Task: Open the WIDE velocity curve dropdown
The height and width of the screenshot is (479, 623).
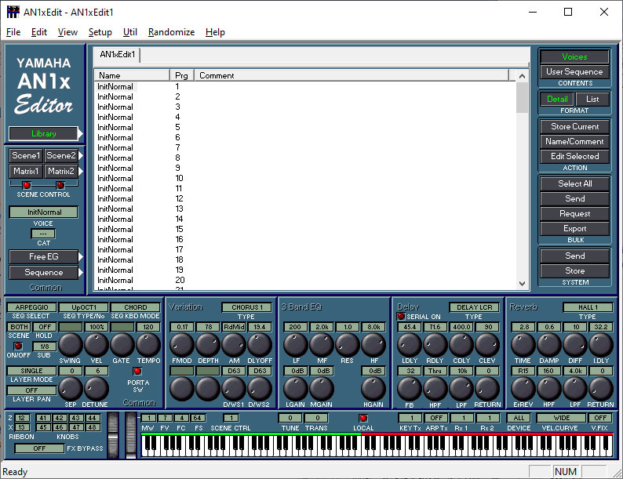Action: pyautogui.click(x=562, y=418)
